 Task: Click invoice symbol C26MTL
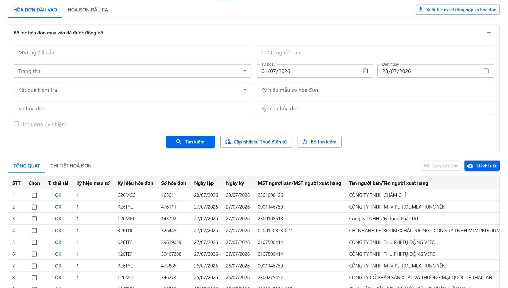point(126,278)
